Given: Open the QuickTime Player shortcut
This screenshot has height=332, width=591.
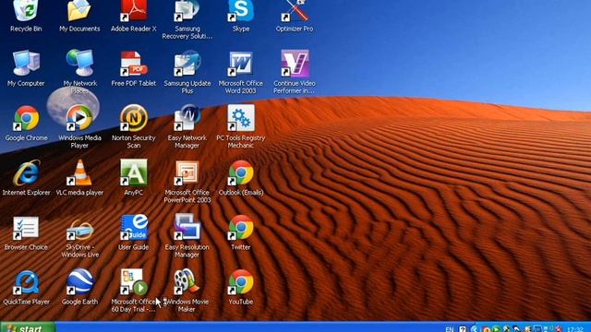Looking at the screenshot, I should [26, 282].
